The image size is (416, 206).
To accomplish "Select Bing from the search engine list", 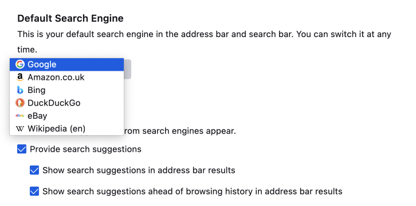I will tap(66, 90).
